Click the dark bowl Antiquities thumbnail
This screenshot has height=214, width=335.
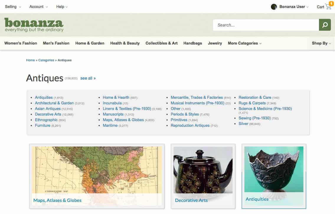pos(274,169)
